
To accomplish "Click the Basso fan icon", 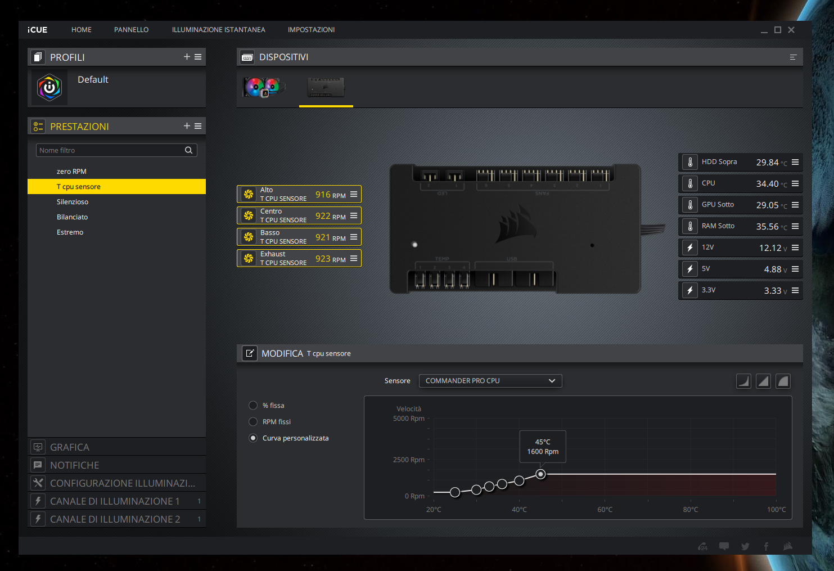I will [249, 237].
